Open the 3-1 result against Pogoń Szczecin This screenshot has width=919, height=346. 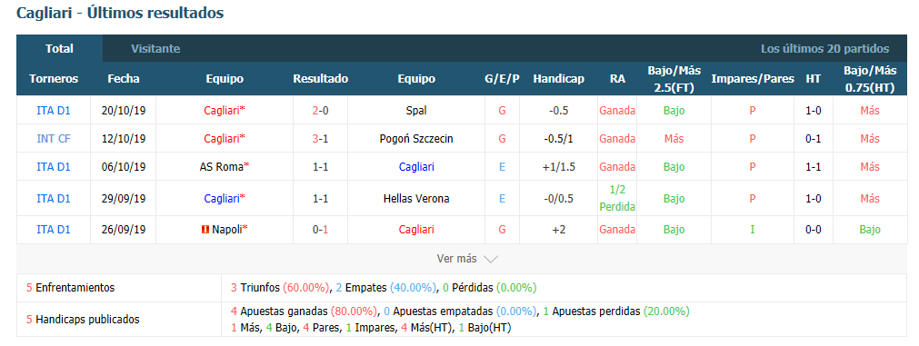click(x=321, y=139)
